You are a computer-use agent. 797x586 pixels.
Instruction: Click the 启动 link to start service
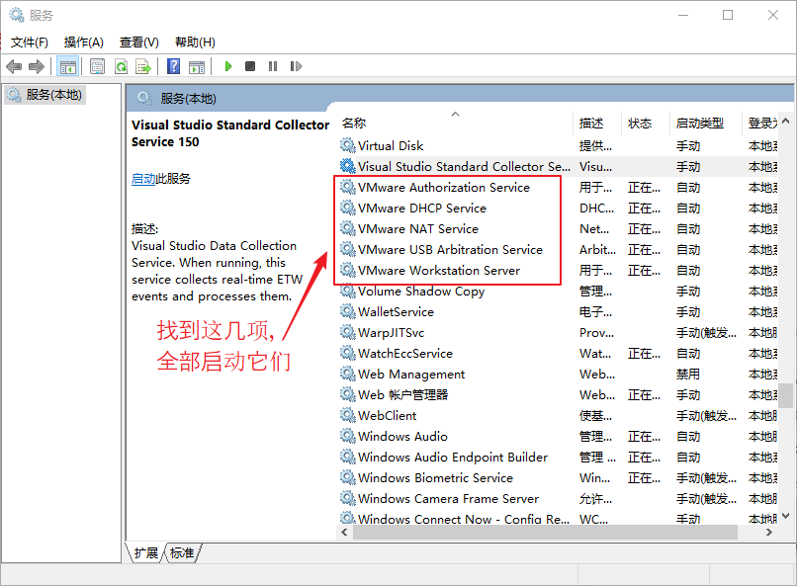(143, 179)
